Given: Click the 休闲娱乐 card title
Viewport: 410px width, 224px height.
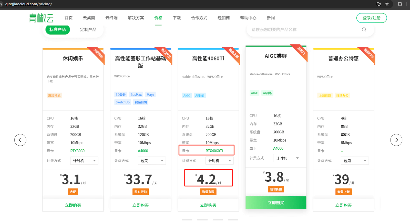Looking at the screenshot, I should (73, 58).
